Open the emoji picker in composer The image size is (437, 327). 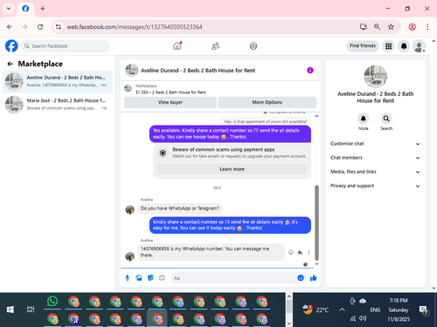tap(301, 278)
